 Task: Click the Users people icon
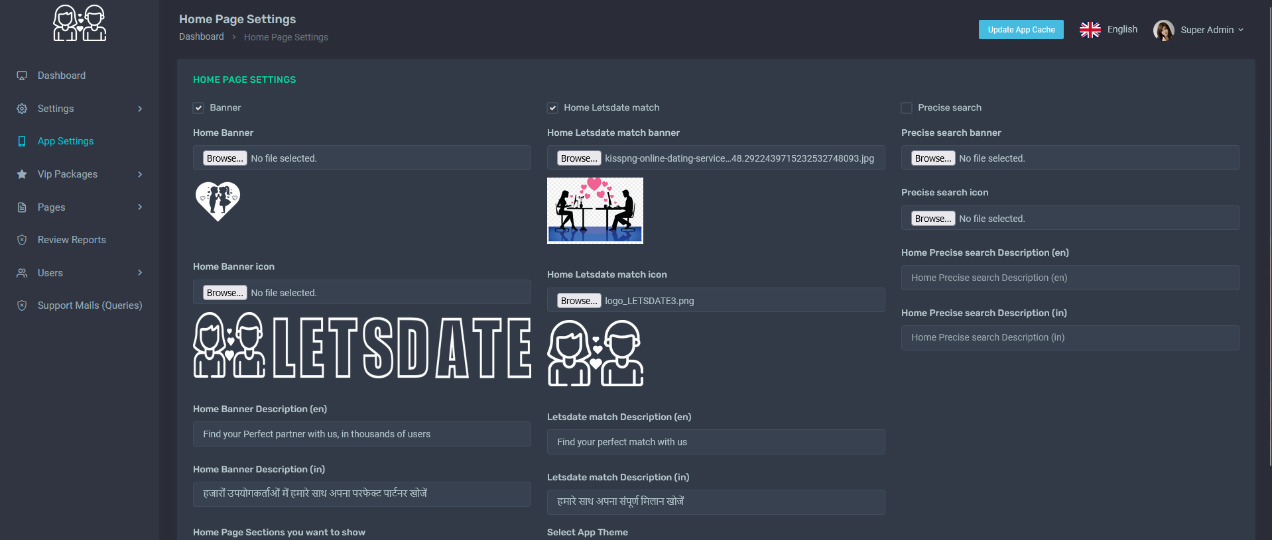coord(22,273)
